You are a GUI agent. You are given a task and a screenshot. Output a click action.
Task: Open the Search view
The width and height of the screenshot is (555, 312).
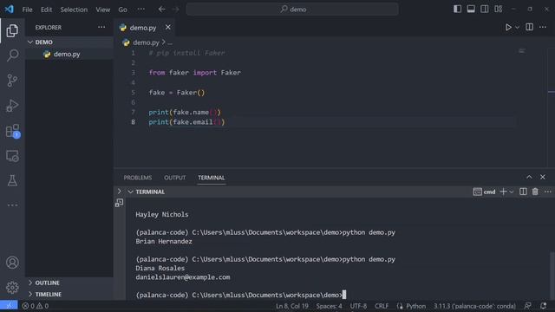click(12, 55)
